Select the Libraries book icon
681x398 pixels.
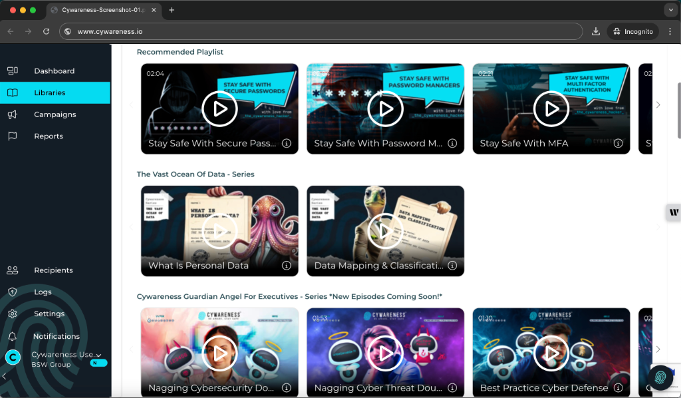13,93
